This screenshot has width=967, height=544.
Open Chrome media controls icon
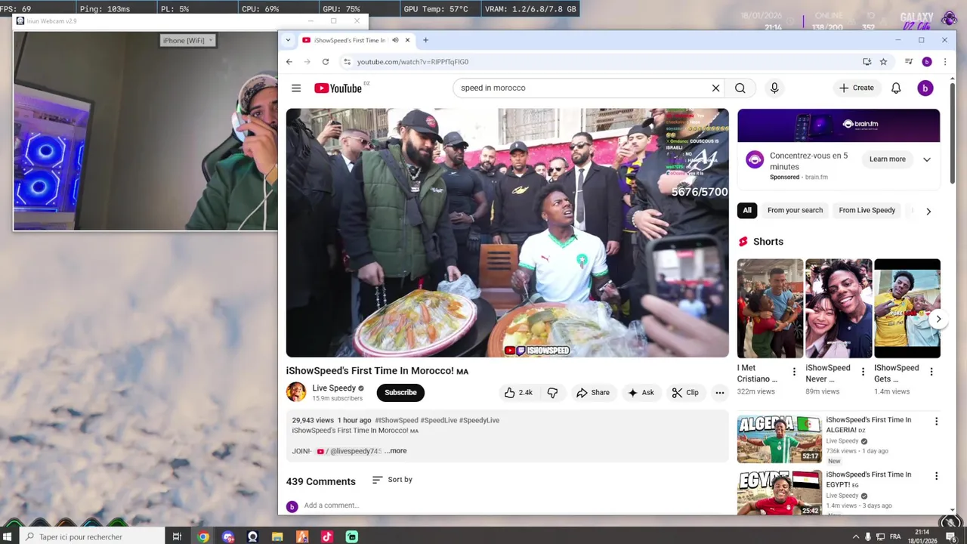(909, 62)
